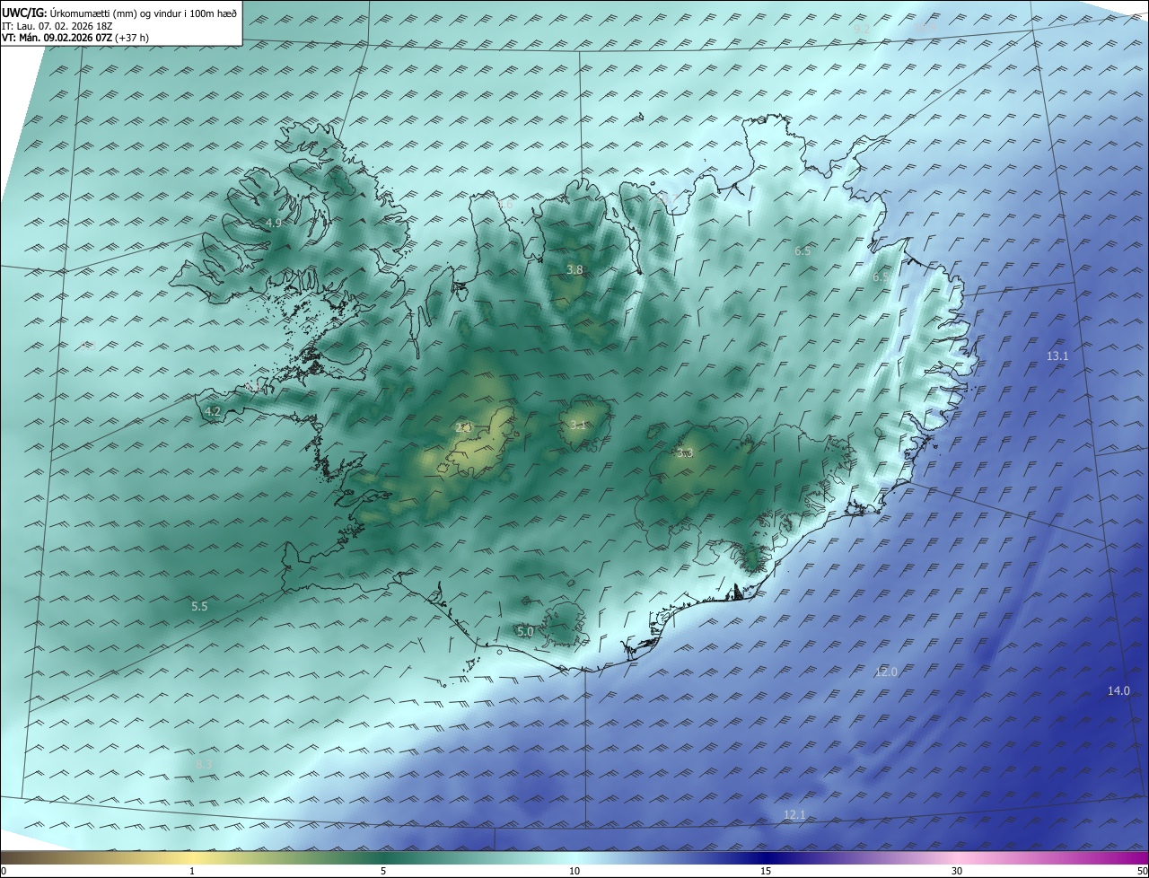Click the legend tick label 10
The height and width of the screenshot is (878, 1149).
574,871
